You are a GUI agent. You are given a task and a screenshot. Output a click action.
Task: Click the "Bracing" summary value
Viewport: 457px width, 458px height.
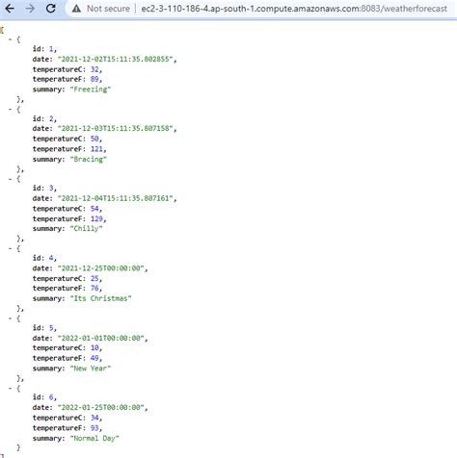(x=89, y=159)
